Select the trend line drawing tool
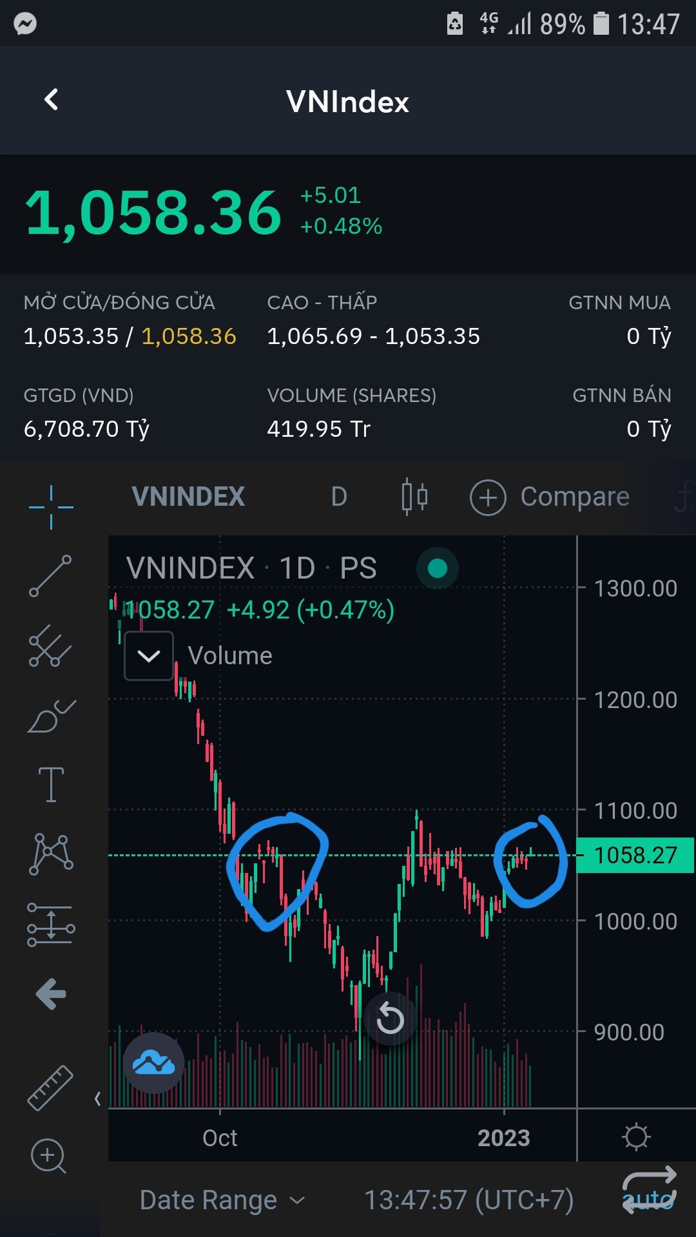This screenshot has width=696, height=1237. point(50,576)
